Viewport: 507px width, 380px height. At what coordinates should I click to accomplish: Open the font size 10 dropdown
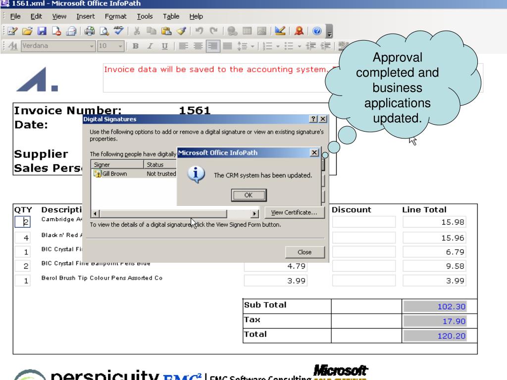click(x=120, y=46)
